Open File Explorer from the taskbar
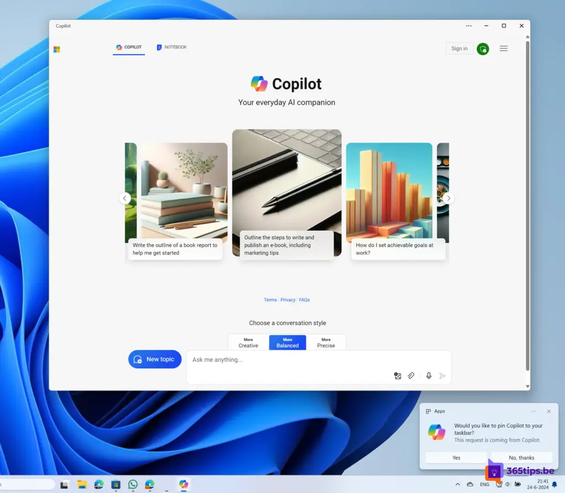Image resolution: width=565 pixels, height=493 pixels. point(82,485)
